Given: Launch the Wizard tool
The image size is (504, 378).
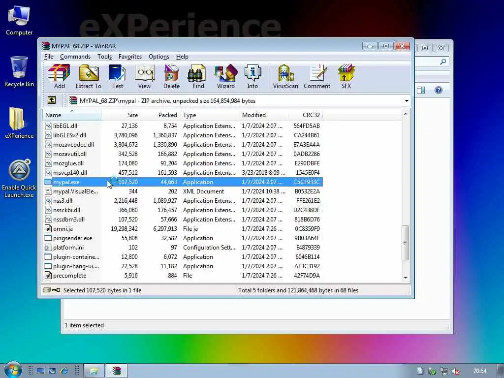Looking at the screenshot, I should pos(225,77).
